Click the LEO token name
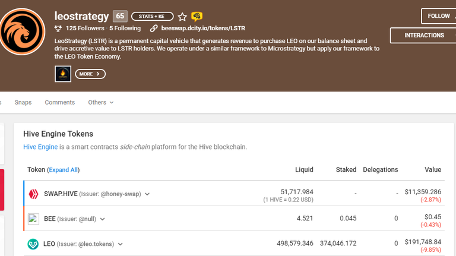This screenshot has width=456, height=256. coord(49,244)
